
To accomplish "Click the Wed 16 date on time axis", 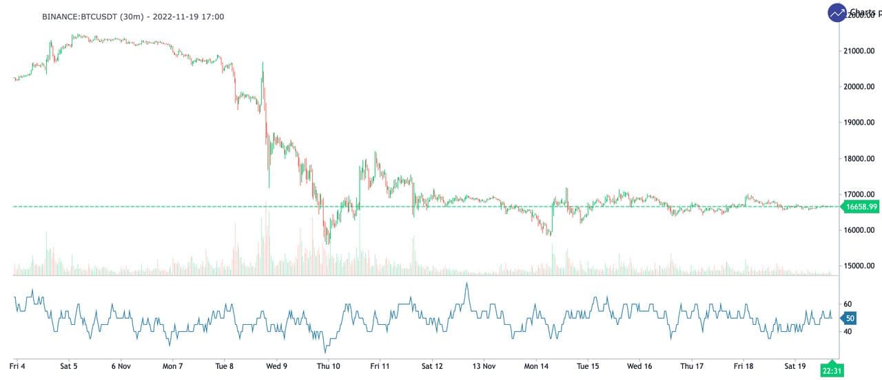I will tap(639, 366).
